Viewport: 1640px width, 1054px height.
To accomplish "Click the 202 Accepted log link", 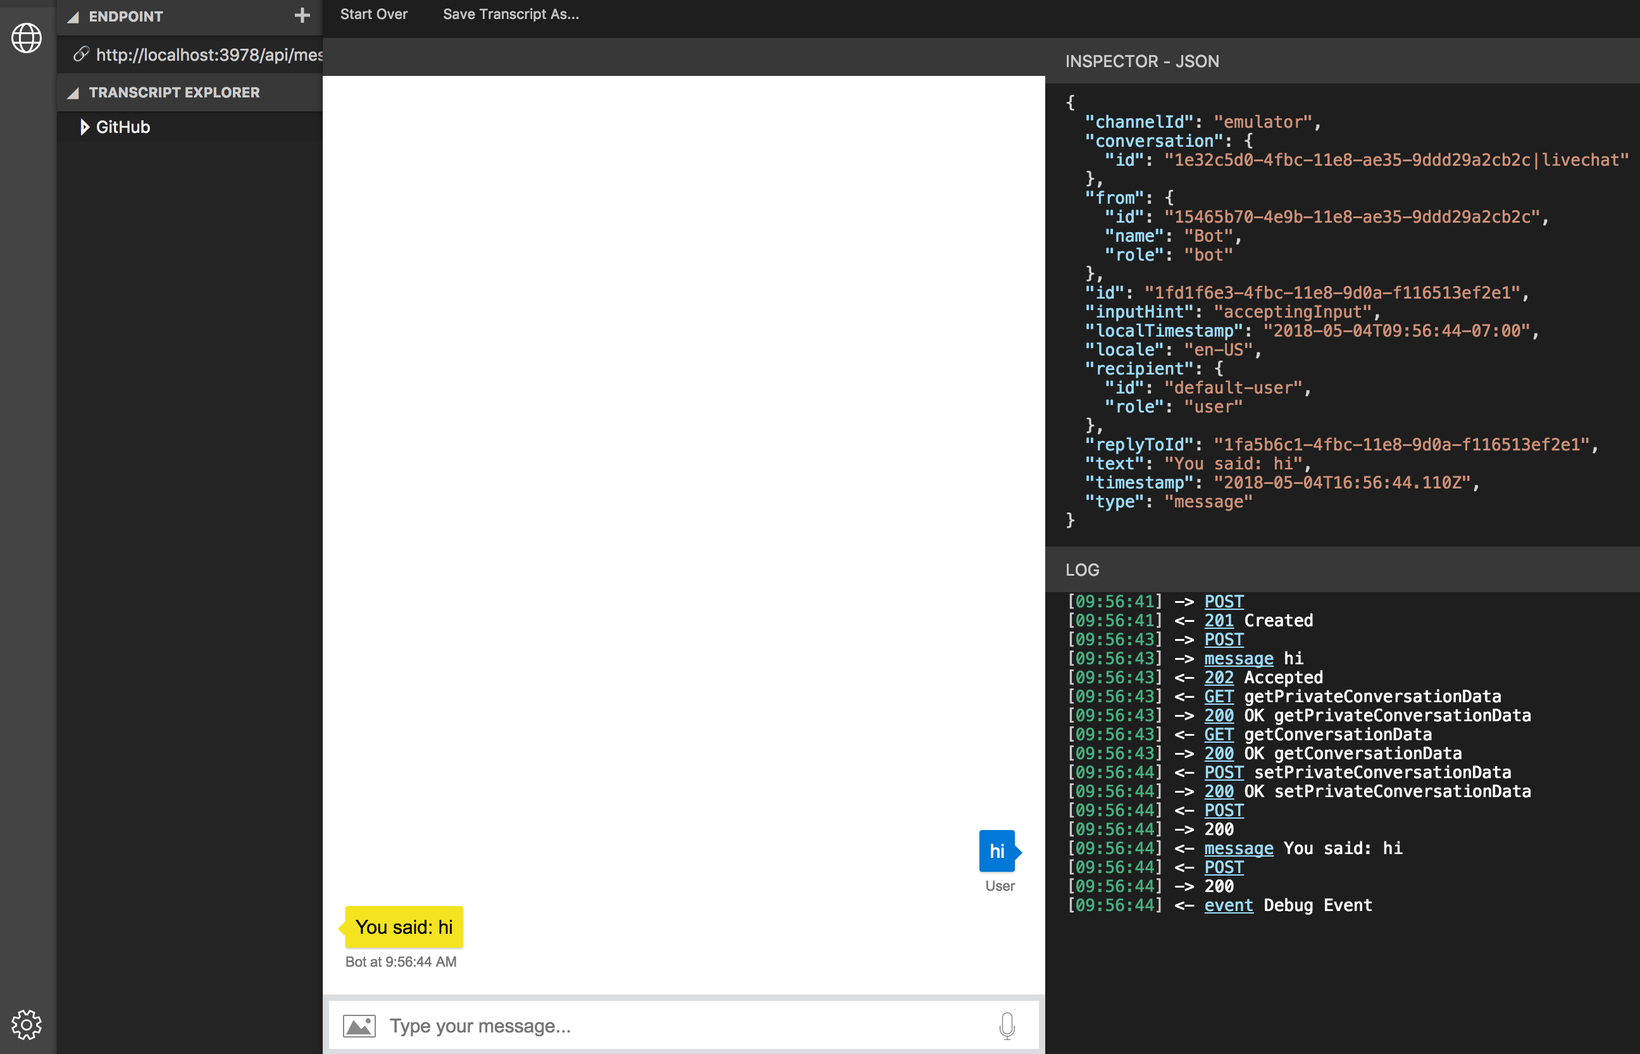I will 1219,678.
